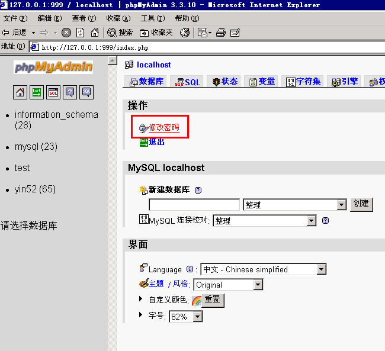Viewport: 385px width, 351px height.
Task: Open the MySQL 连接校对 collation dropdown
Action: (x=311, y=221)
